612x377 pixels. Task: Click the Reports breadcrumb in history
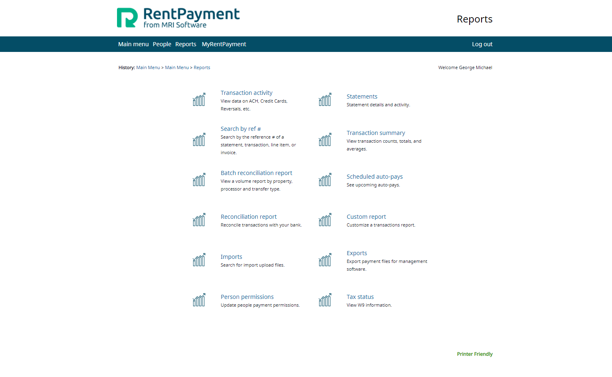202,67
